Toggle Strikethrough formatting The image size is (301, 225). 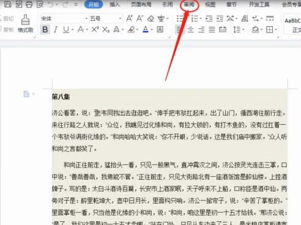[81, 30]
